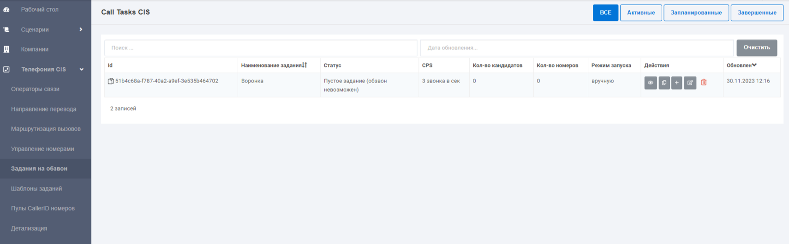Click the Сценарии sidebar icon
The height and width of the screenshot is (244, 789).
click(x=6, y=30)
